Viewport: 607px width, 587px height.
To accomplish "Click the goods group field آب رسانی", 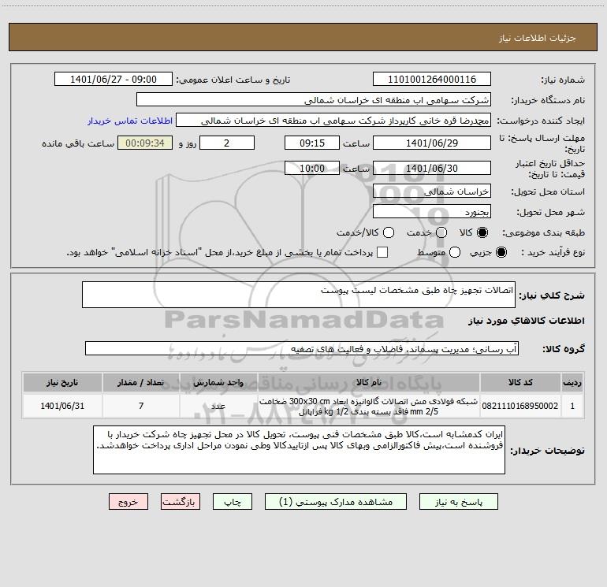I will point(302,348).
